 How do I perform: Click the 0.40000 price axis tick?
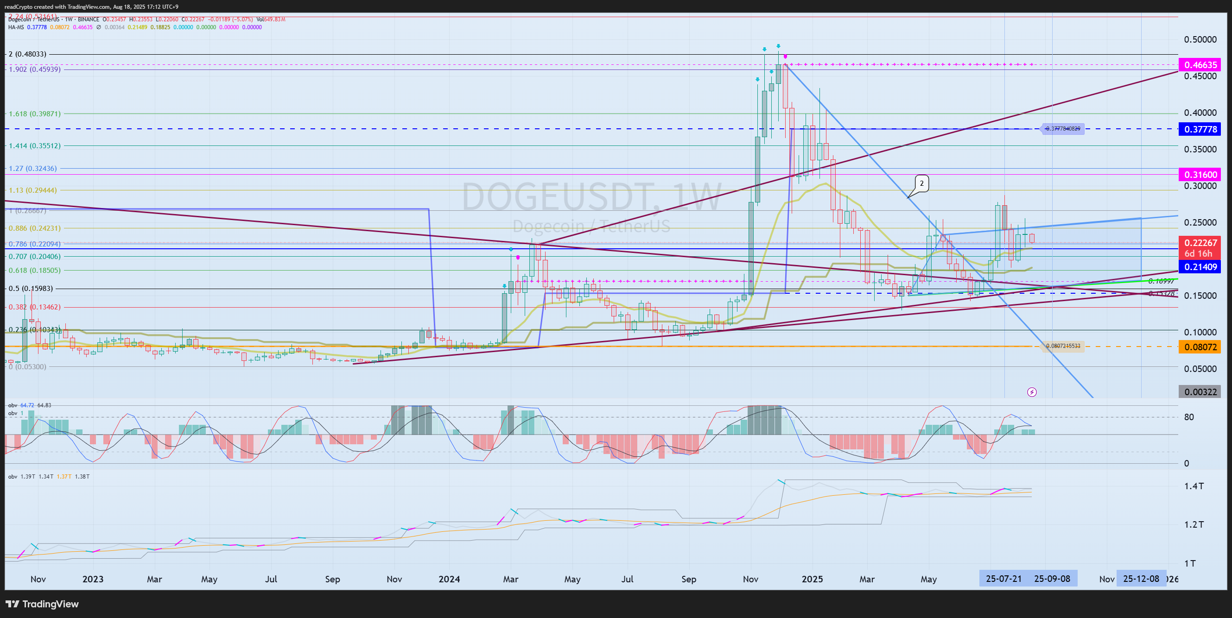click(x=1200, y=113)
